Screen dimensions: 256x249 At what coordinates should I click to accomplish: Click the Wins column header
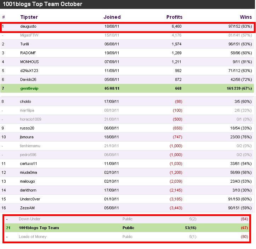pyautogui.click(x=246, y=17)
